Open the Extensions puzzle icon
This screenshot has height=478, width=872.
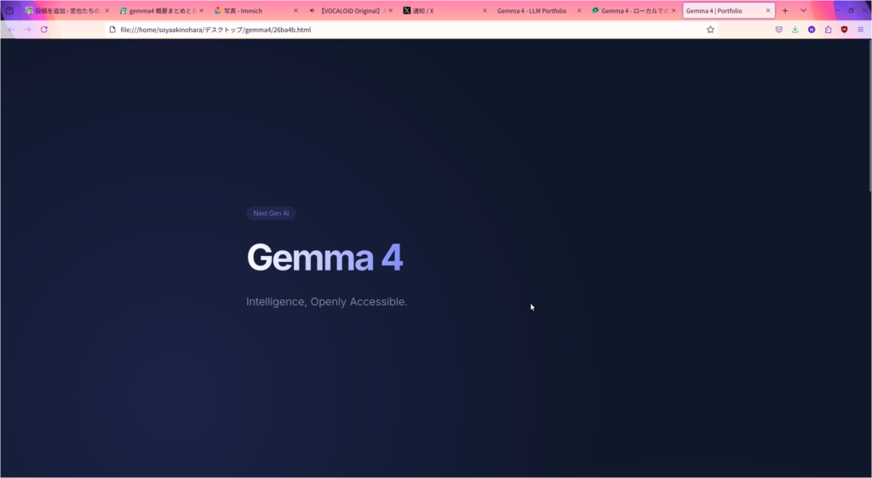point(828,29)
